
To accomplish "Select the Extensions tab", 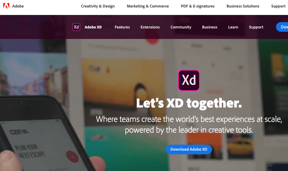I will click(150, 27).
